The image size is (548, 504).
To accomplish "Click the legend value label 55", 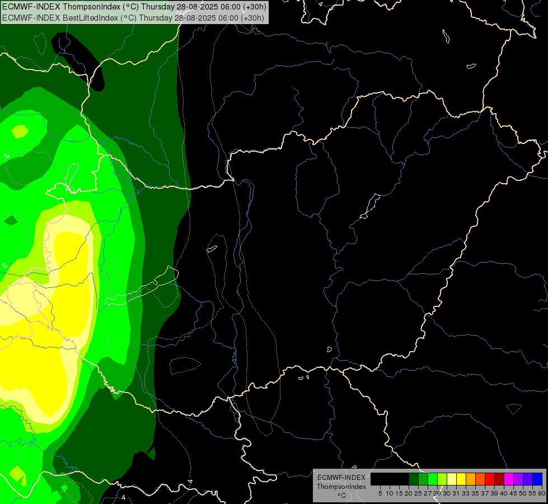I will pyautogui.click(x=532, y=493).
